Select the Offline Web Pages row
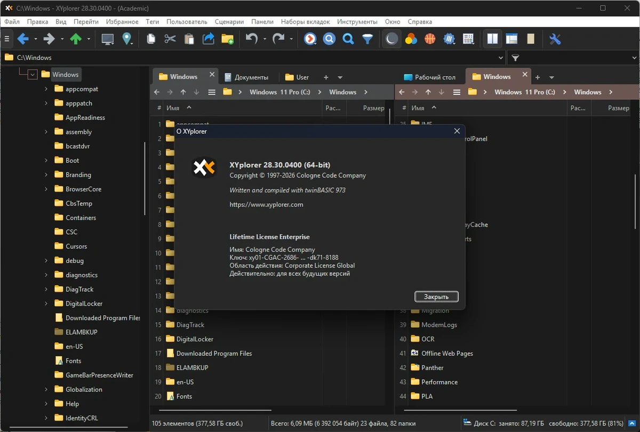The height and width of the screenshot is (432, 640). tap(447, 353)
